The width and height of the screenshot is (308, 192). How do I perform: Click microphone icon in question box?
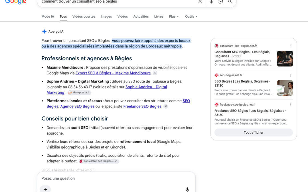point(187,189)
